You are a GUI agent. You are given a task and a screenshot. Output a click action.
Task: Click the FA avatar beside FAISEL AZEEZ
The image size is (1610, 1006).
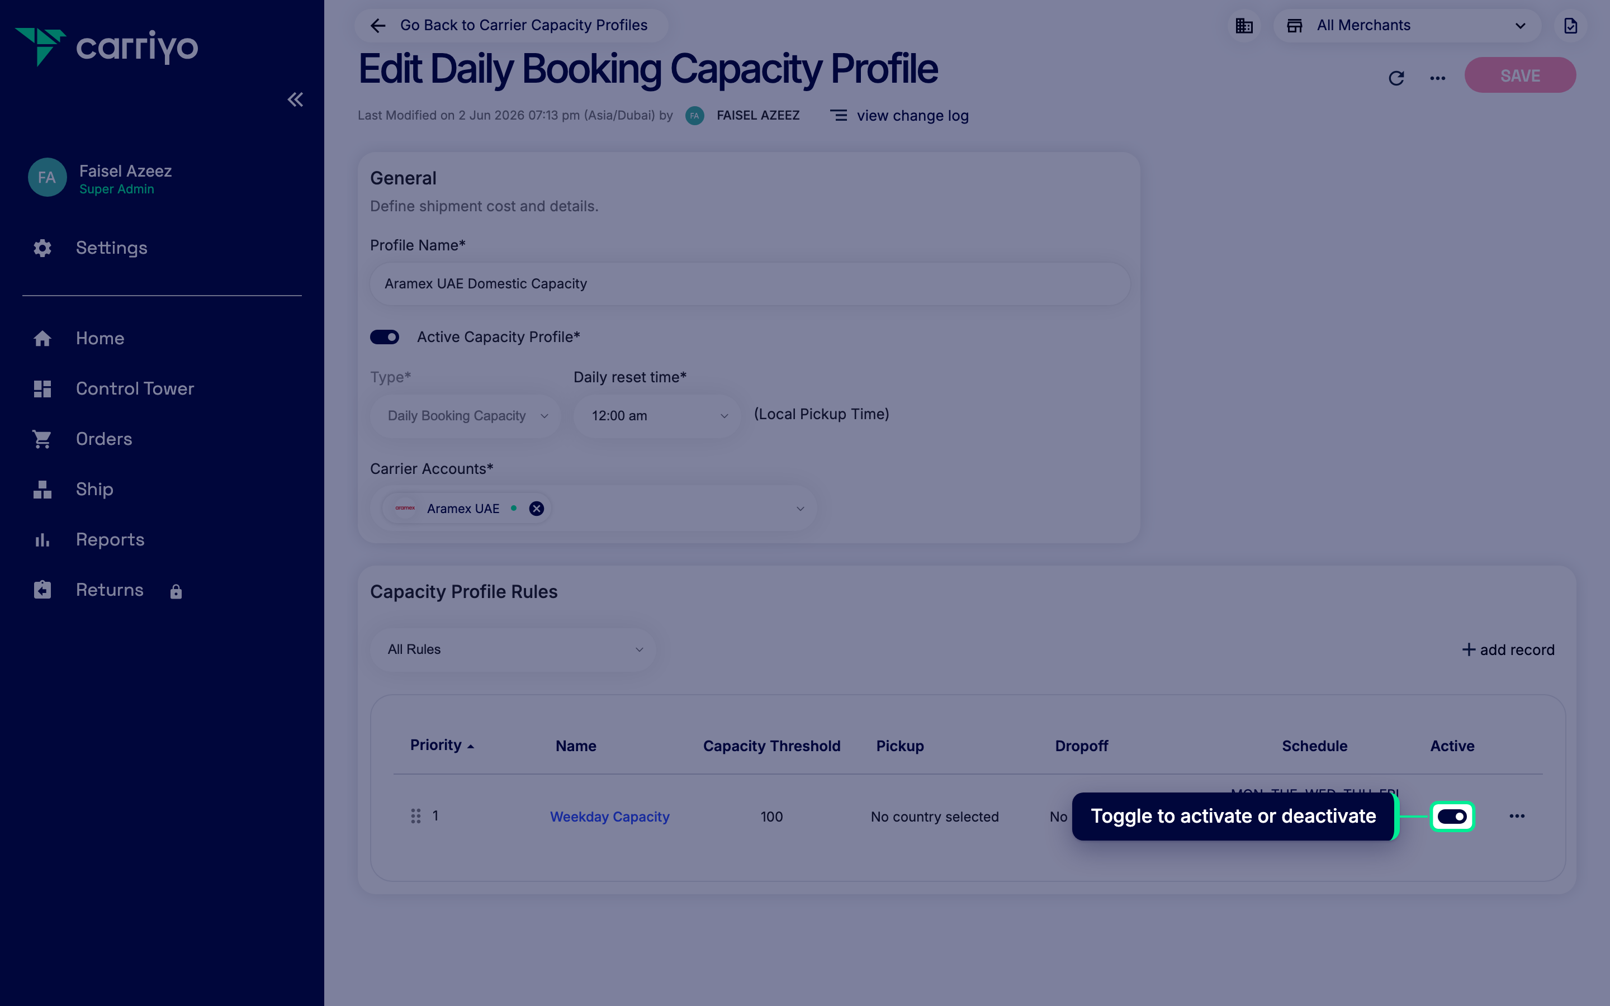(694, 116)
